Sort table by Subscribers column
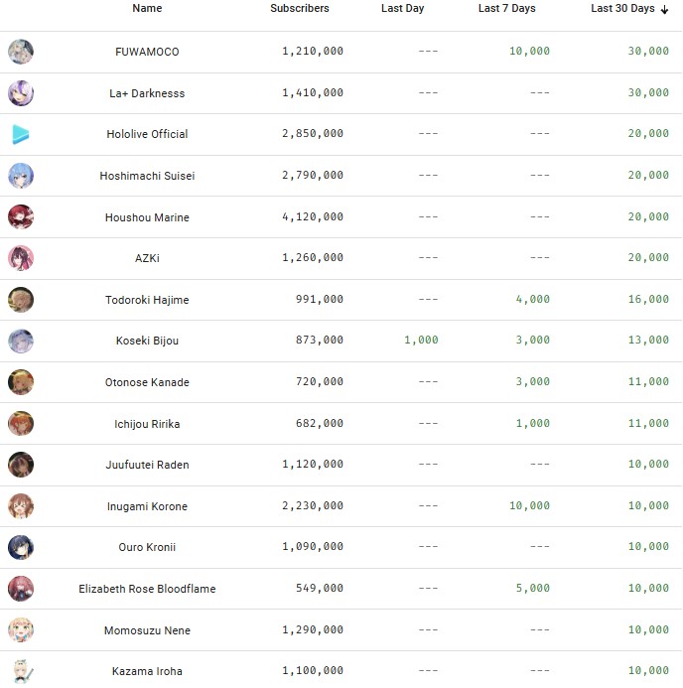Viewport: 683px width, 688px height. (299, 8)
